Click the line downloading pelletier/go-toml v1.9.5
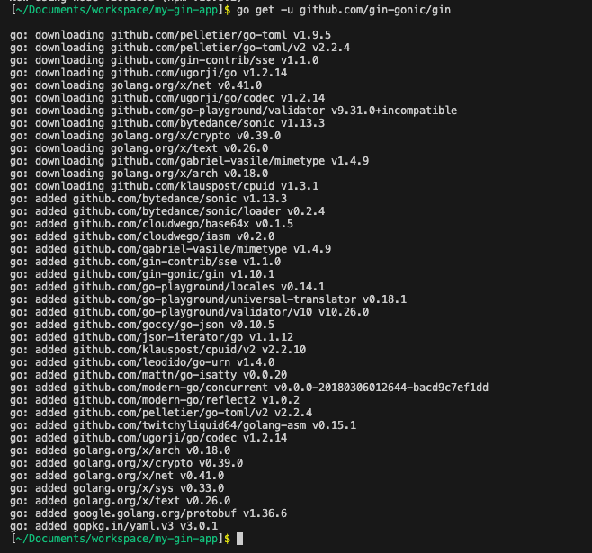This screenshot has width=592, height=553. coord(170,35)
